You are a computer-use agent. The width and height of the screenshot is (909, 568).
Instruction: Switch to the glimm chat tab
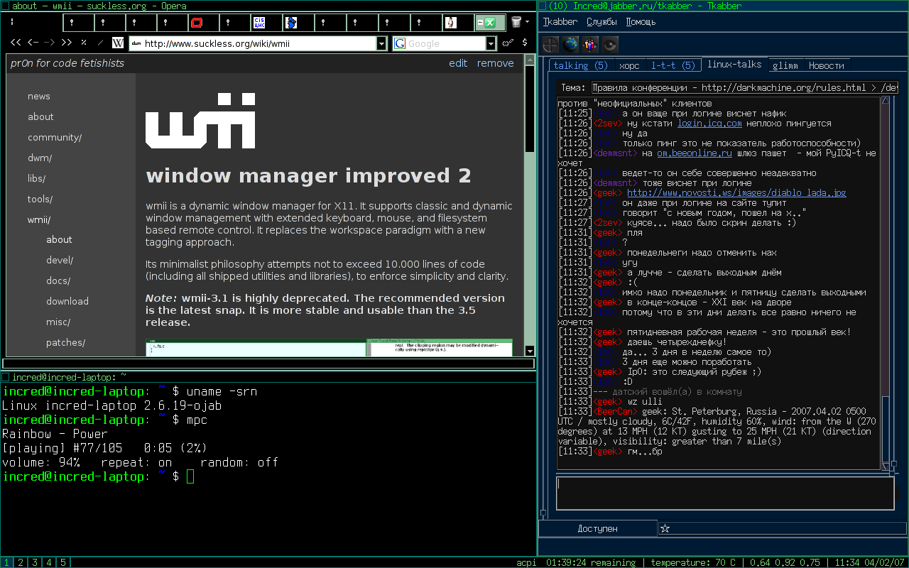[785, 65]
